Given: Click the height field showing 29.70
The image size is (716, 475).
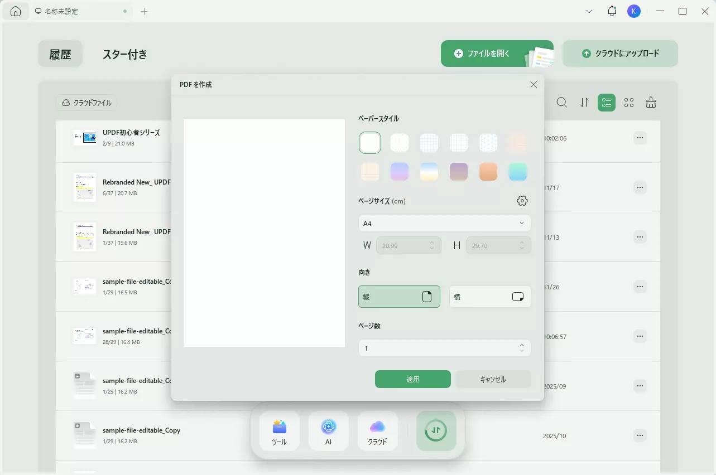Looking at the screenshot, I should click(498, 245).
